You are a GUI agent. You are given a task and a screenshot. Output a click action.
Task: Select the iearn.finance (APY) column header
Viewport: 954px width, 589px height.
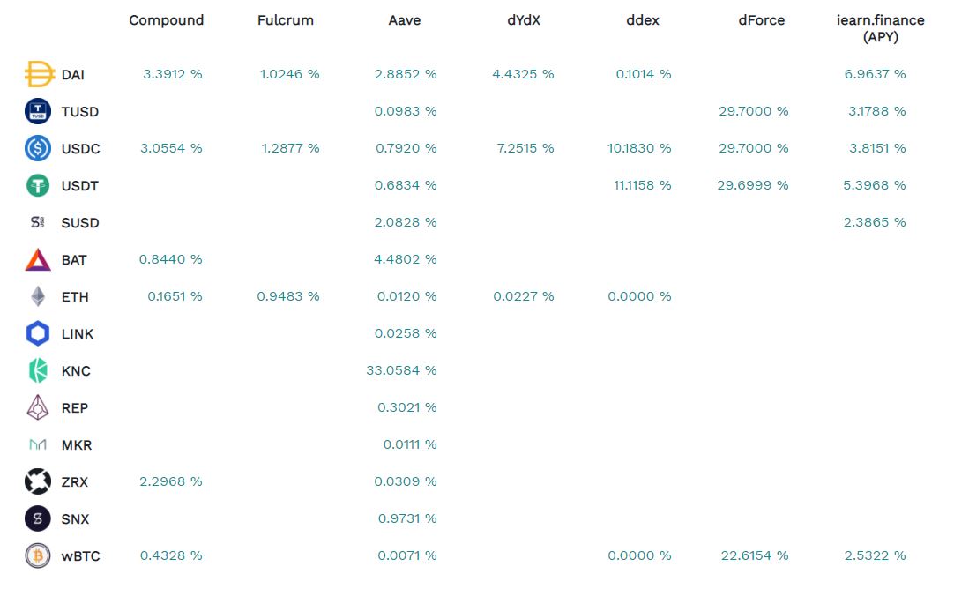click(x=881, y=28)
